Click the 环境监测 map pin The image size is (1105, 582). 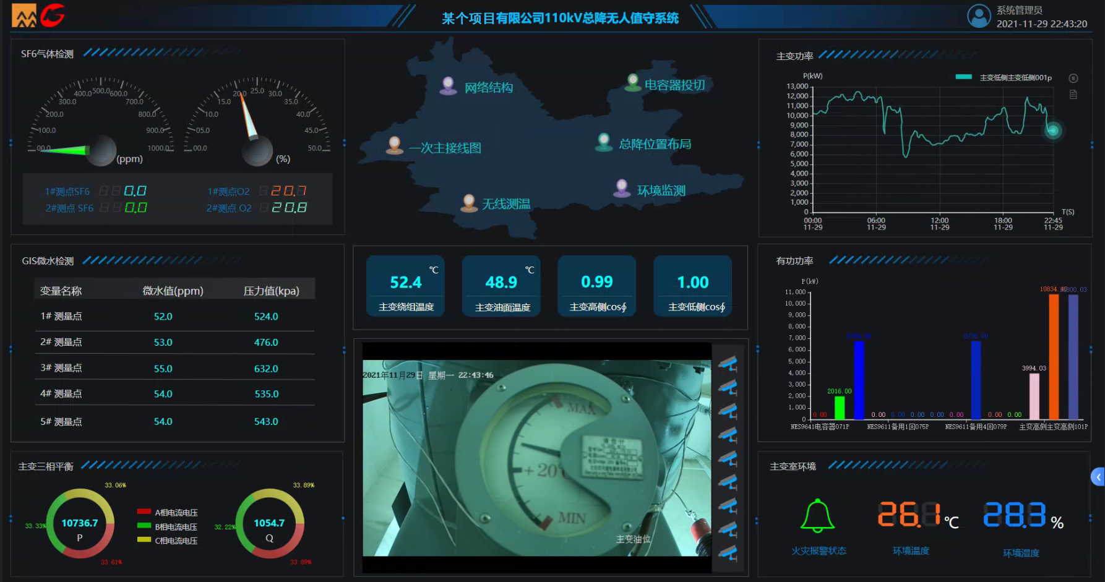coord(621,188)
